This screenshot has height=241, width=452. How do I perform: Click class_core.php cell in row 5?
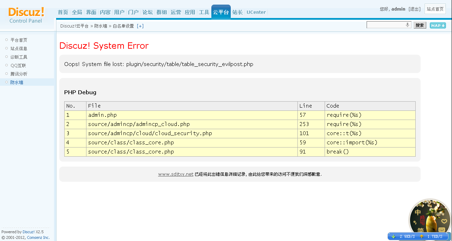(x=192, y=152)
